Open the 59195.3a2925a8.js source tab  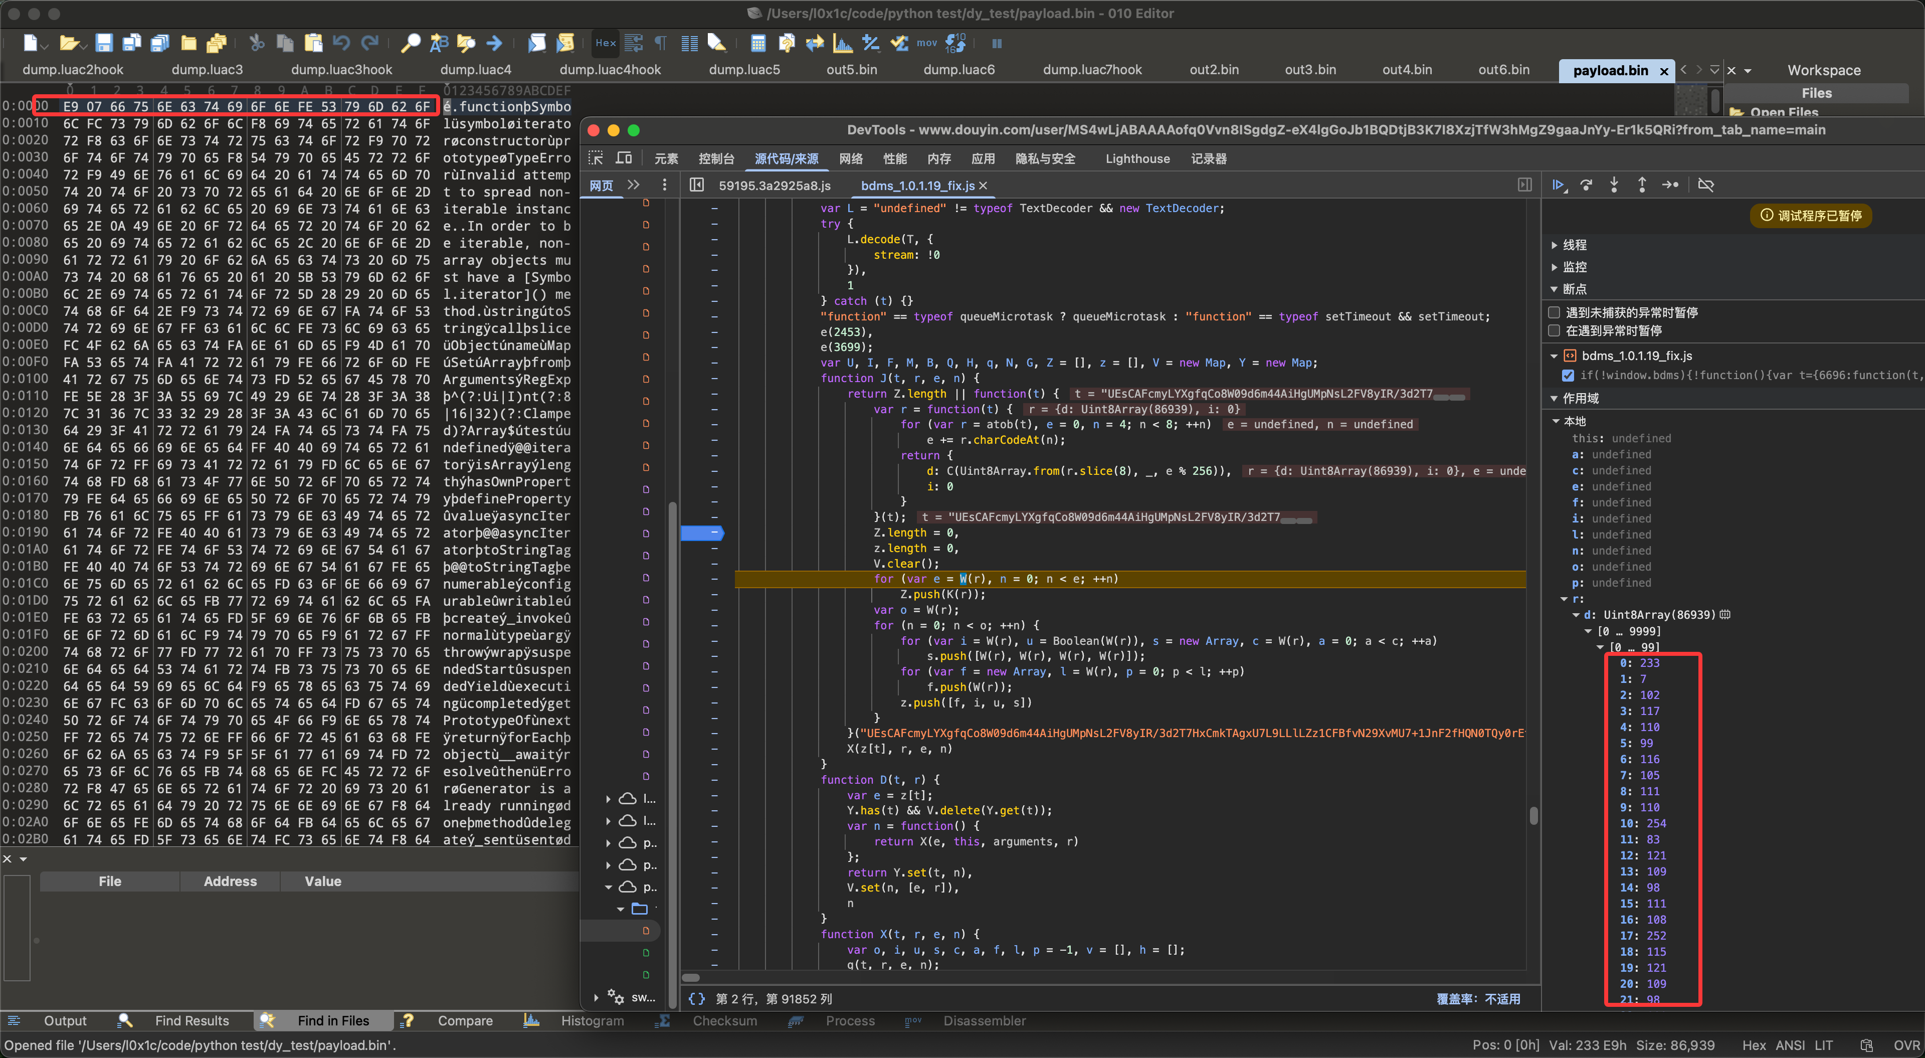pos(774,186)
